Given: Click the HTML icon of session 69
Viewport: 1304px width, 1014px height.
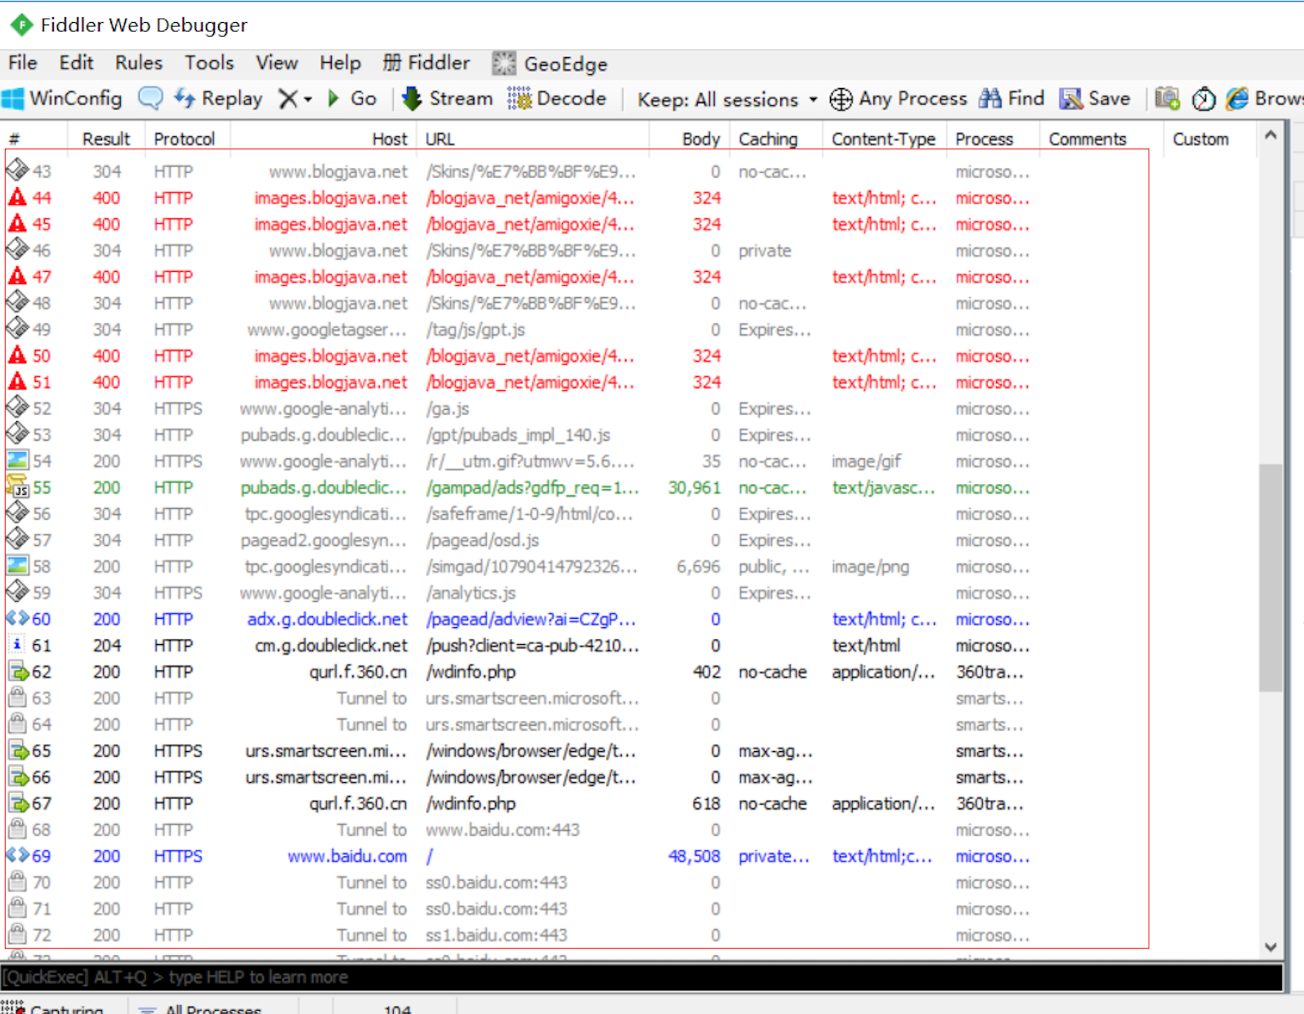Looking at the screenshot, I should click(x=17, y=855).
